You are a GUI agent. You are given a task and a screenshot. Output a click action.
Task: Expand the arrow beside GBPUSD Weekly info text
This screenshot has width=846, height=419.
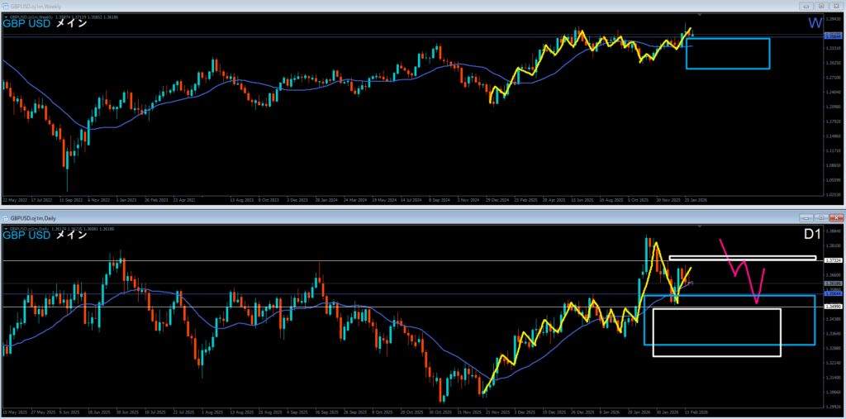pyautogui.click(x=6, y=17)
